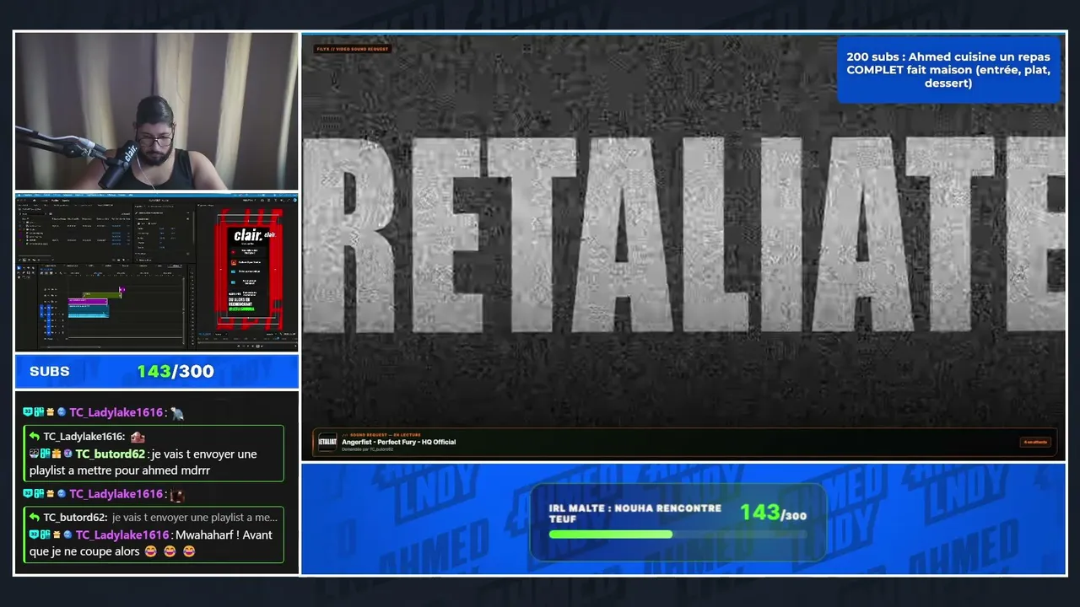Select the green clip in the editor timeline

(102, 294)
